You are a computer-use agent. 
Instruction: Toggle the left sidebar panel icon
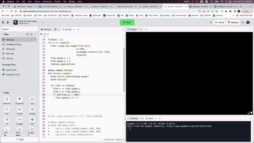[4, 22]
